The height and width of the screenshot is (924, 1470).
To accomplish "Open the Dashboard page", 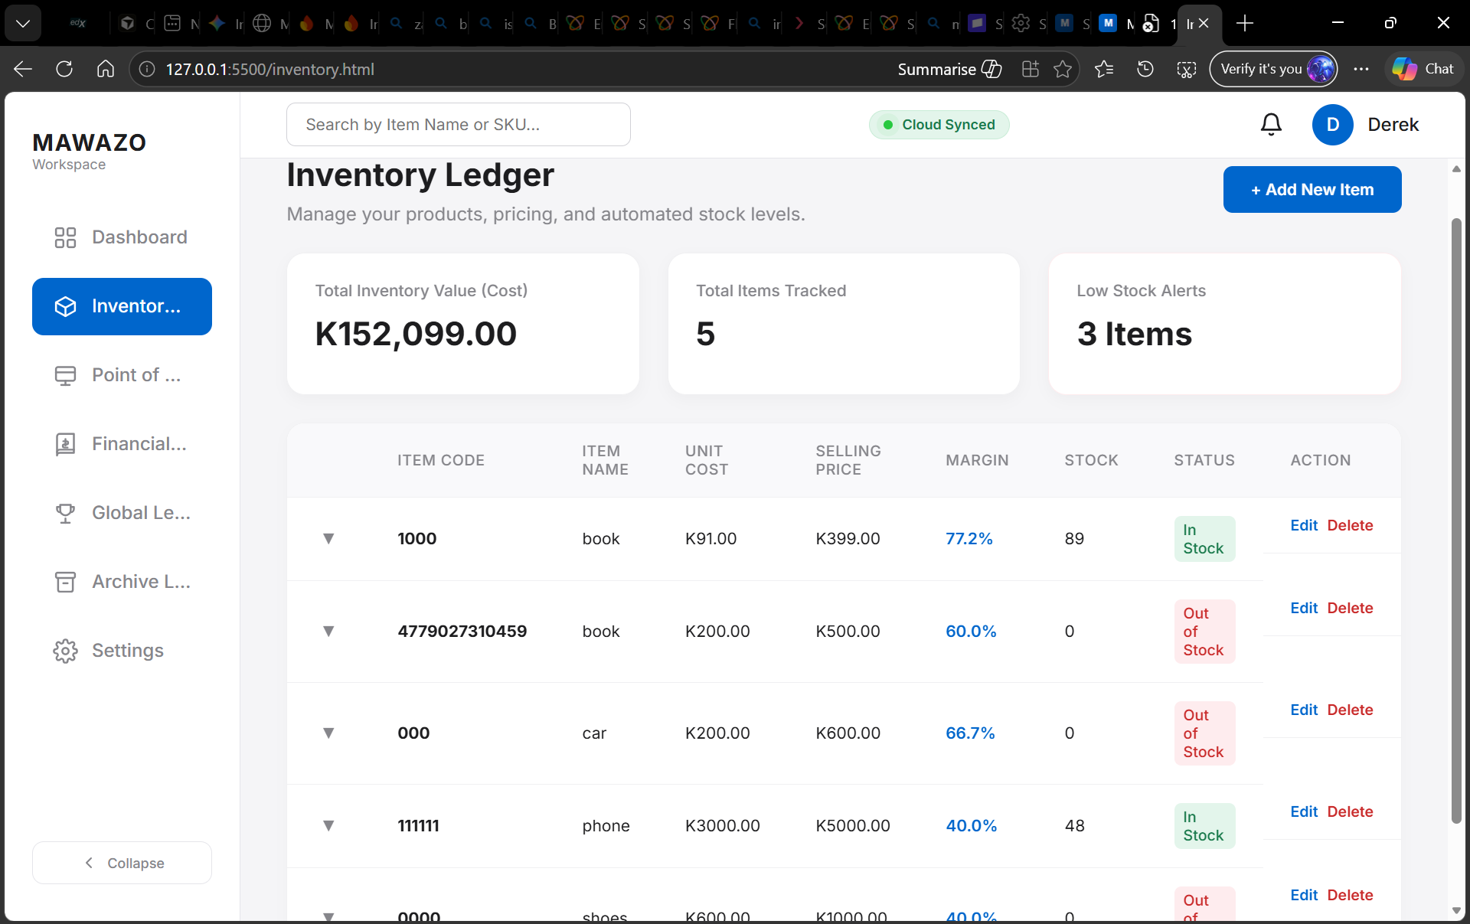I will tap(122, 237).
